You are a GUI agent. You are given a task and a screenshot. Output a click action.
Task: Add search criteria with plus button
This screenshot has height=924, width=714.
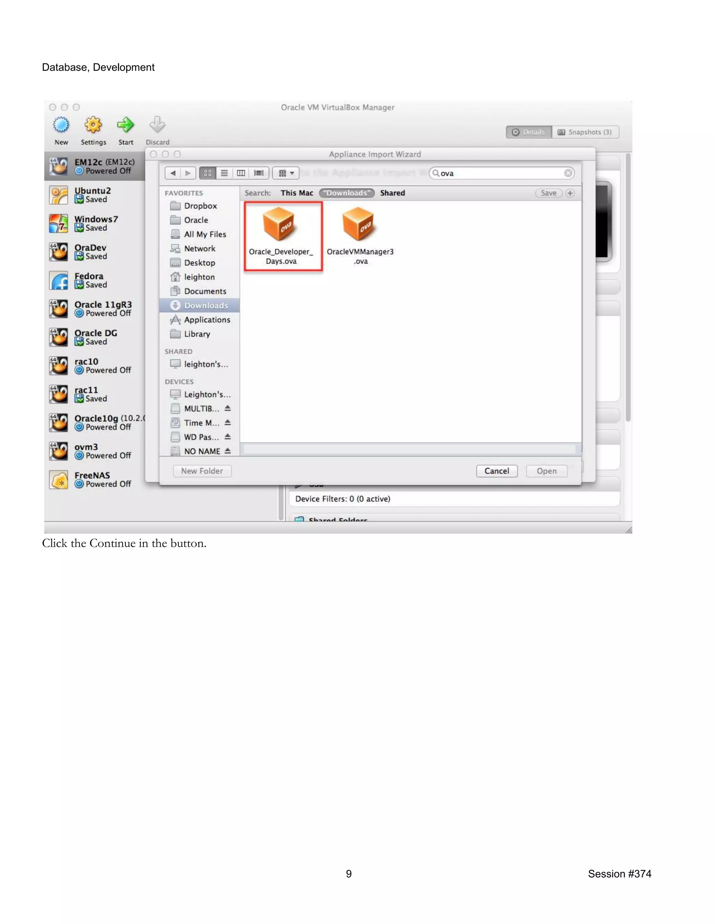(x=570, y=193)
